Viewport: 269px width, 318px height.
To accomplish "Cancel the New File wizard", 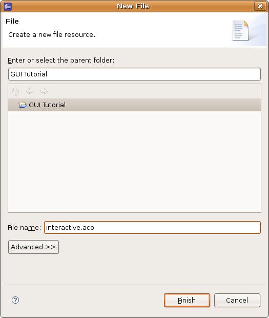I will pos(237,300).
